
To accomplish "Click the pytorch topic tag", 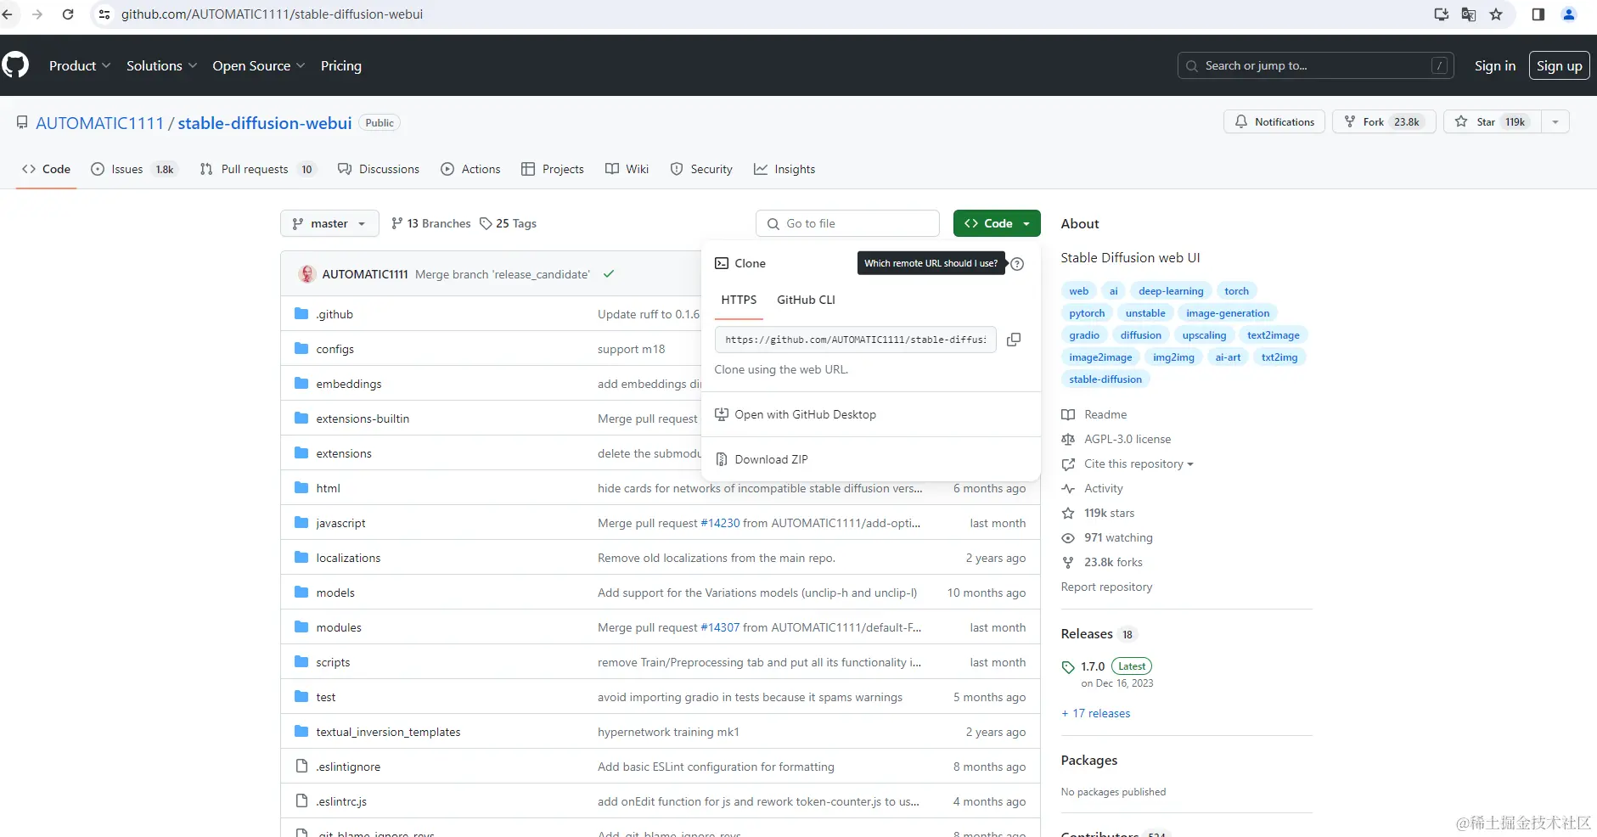I will coord(1087,313).
